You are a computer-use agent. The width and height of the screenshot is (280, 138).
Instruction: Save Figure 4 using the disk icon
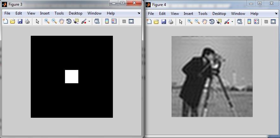[x=164, y=22]
